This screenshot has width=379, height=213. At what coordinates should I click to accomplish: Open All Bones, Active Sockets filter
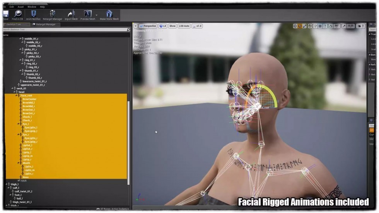coord(113,209)
